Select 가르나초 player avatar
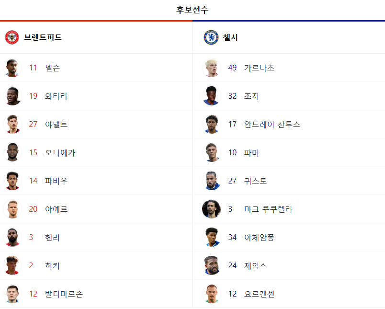 tap(212, 68)
